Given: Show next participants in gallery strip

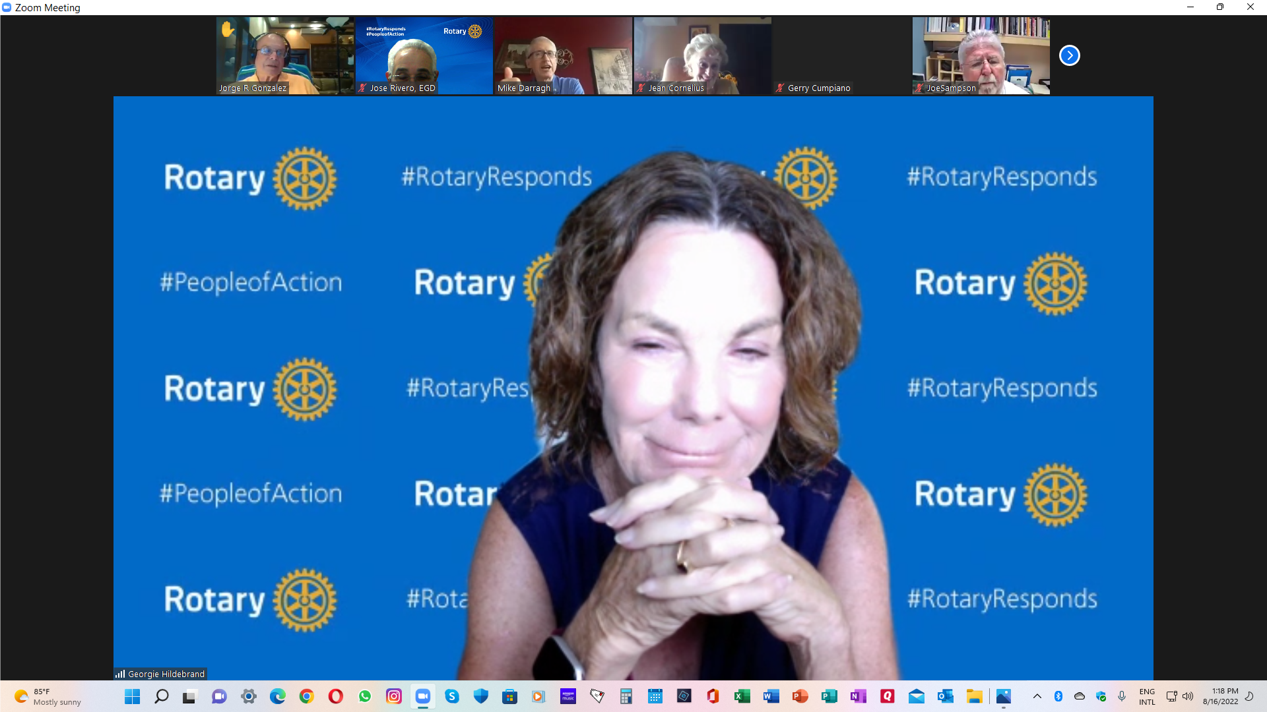Looking at the screenshot, I should click(1069, 55).
